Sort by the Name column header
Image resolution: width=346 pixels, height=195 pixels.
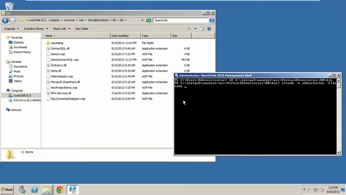[76, 36]
